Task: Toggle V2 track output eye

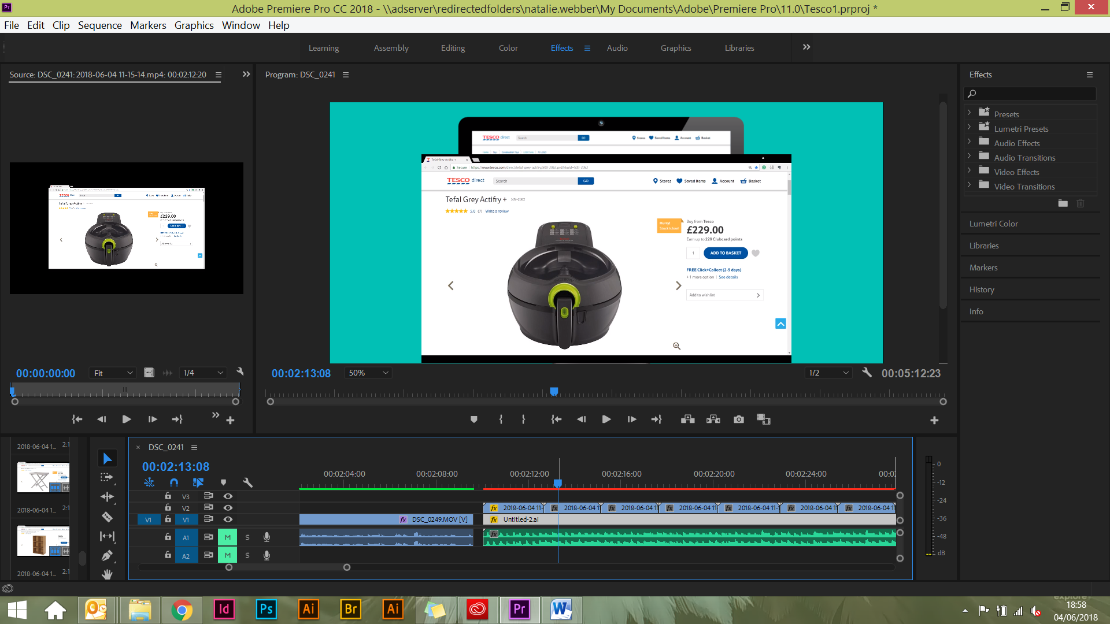Action: 228,508
